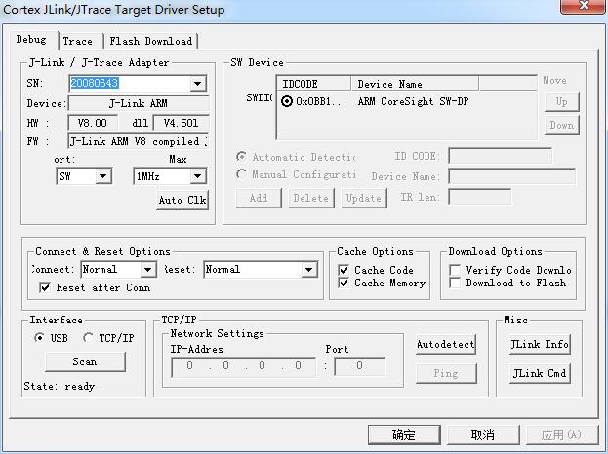The image size is (608, 454).
Task: Click the J-Link ARM device field
Action: pos(139,103)
